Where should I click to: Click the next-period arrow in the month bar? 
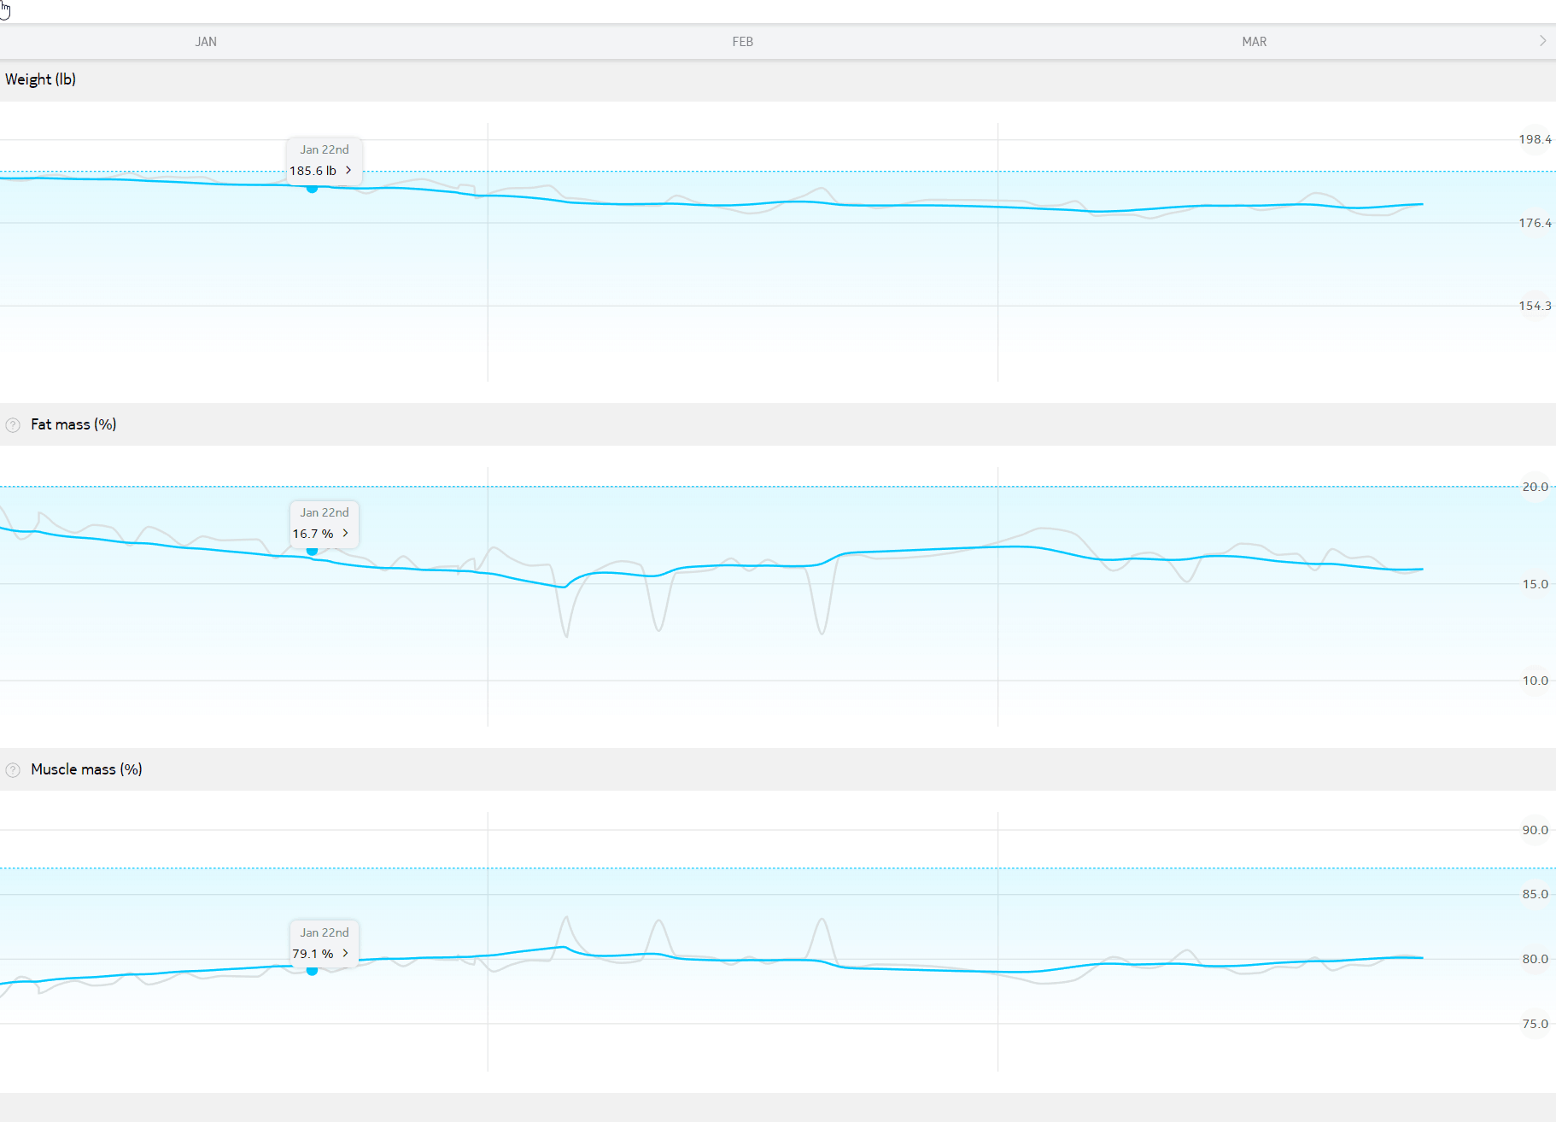pos(1542,41)
